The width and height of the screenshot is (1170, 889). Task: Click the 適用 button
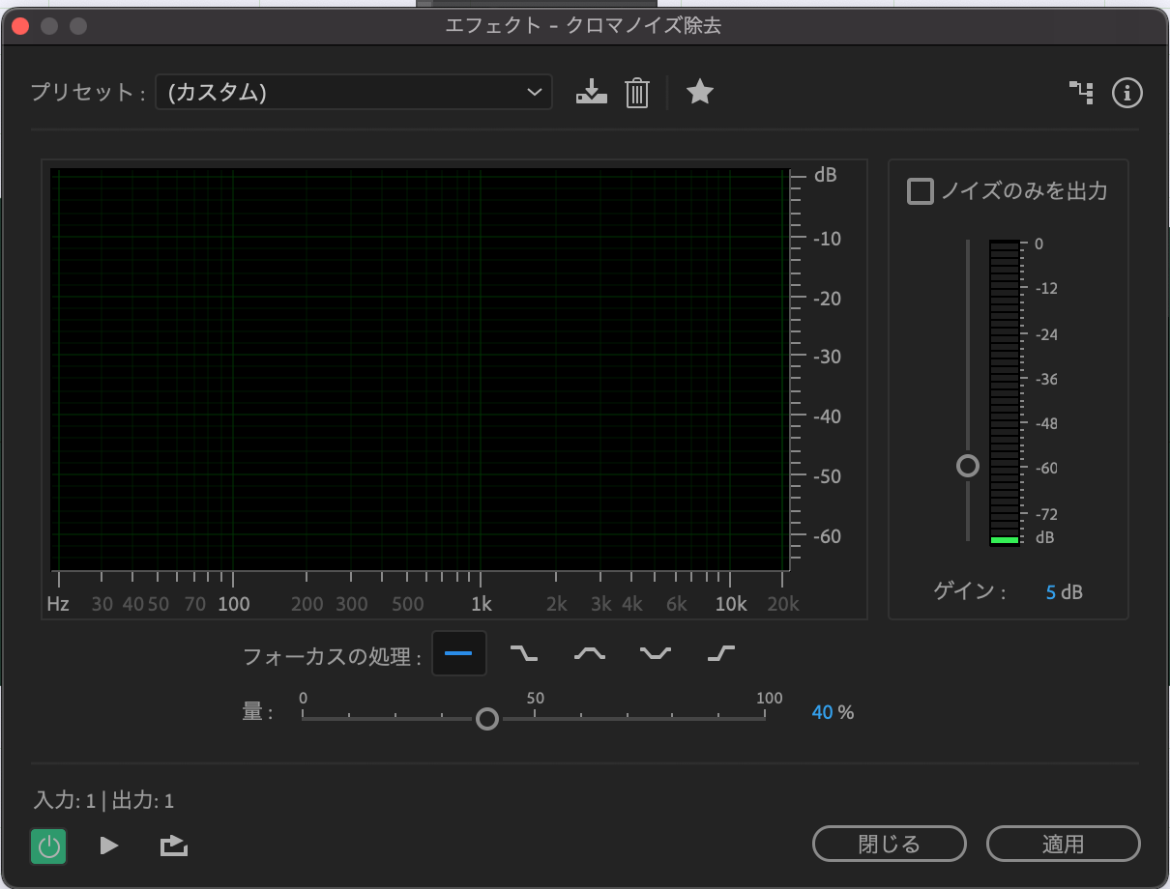1063,844
